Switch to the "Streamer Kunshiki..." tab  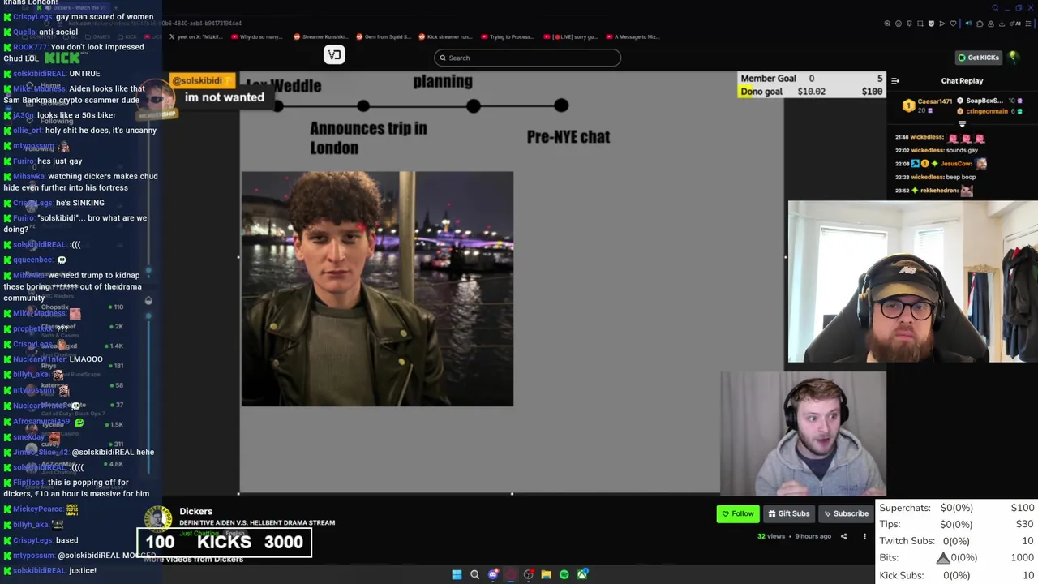click(320, 36)
